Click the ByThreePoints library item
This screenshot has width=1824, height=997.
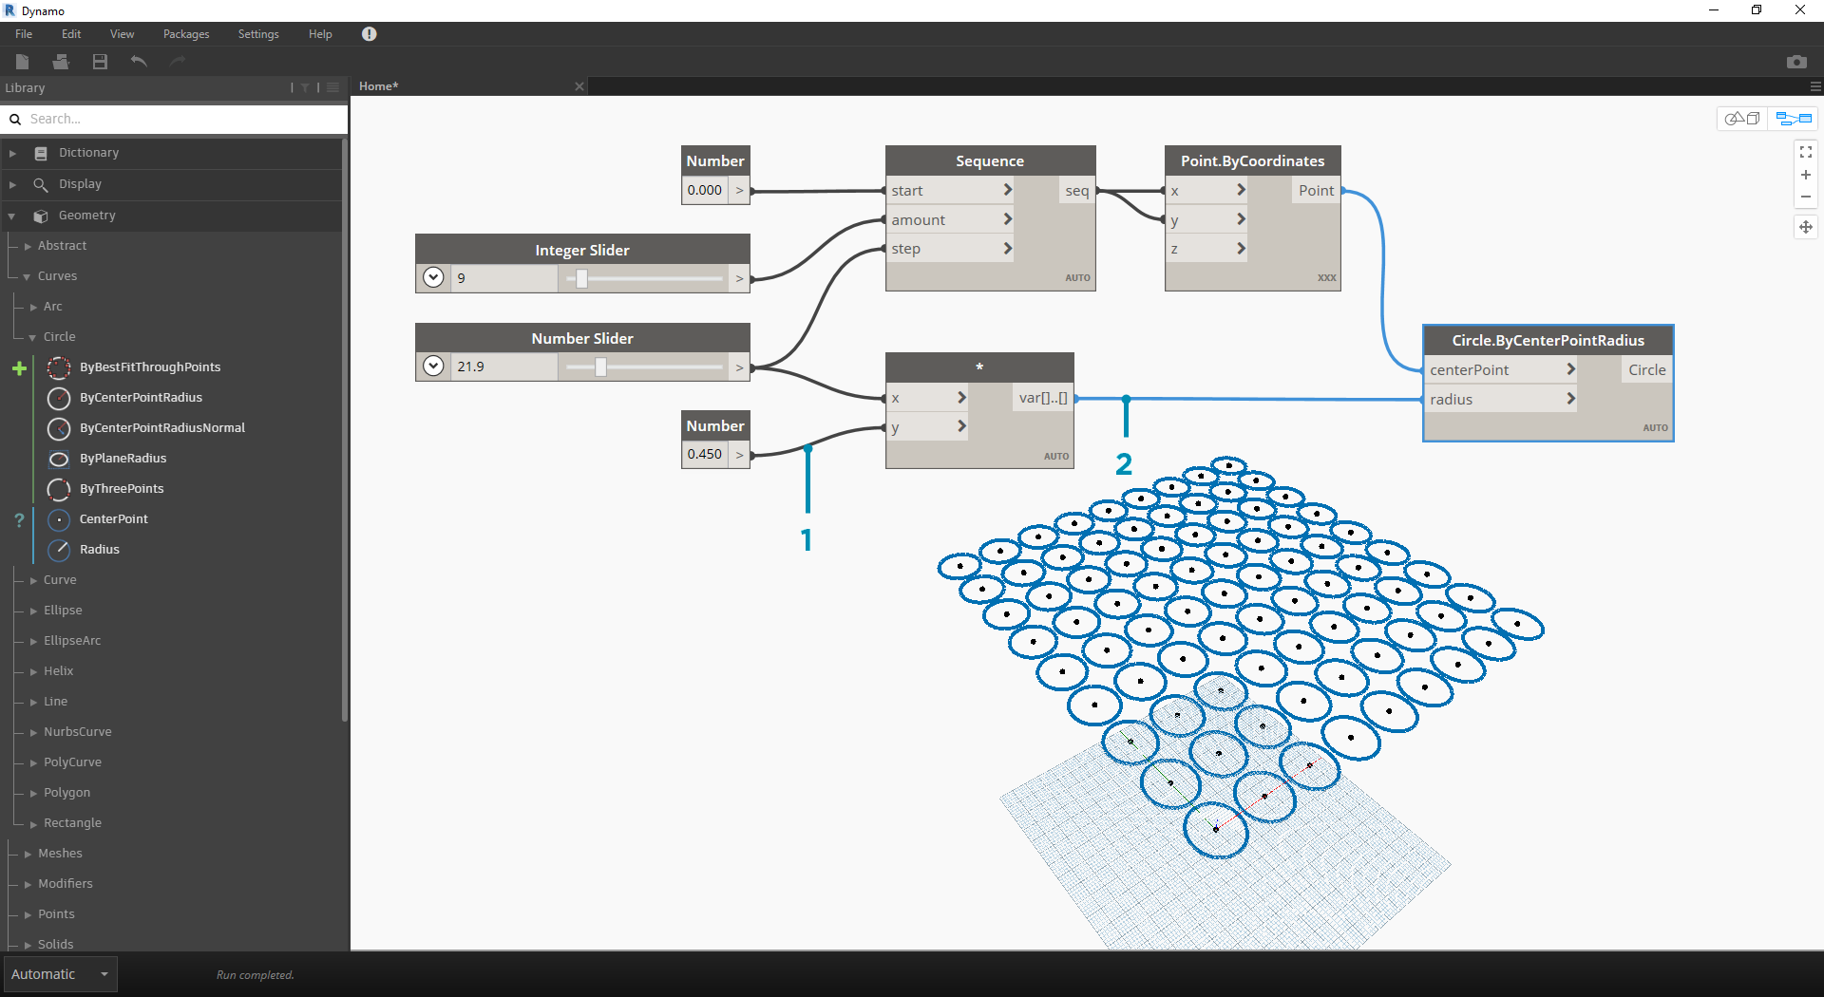122,489
